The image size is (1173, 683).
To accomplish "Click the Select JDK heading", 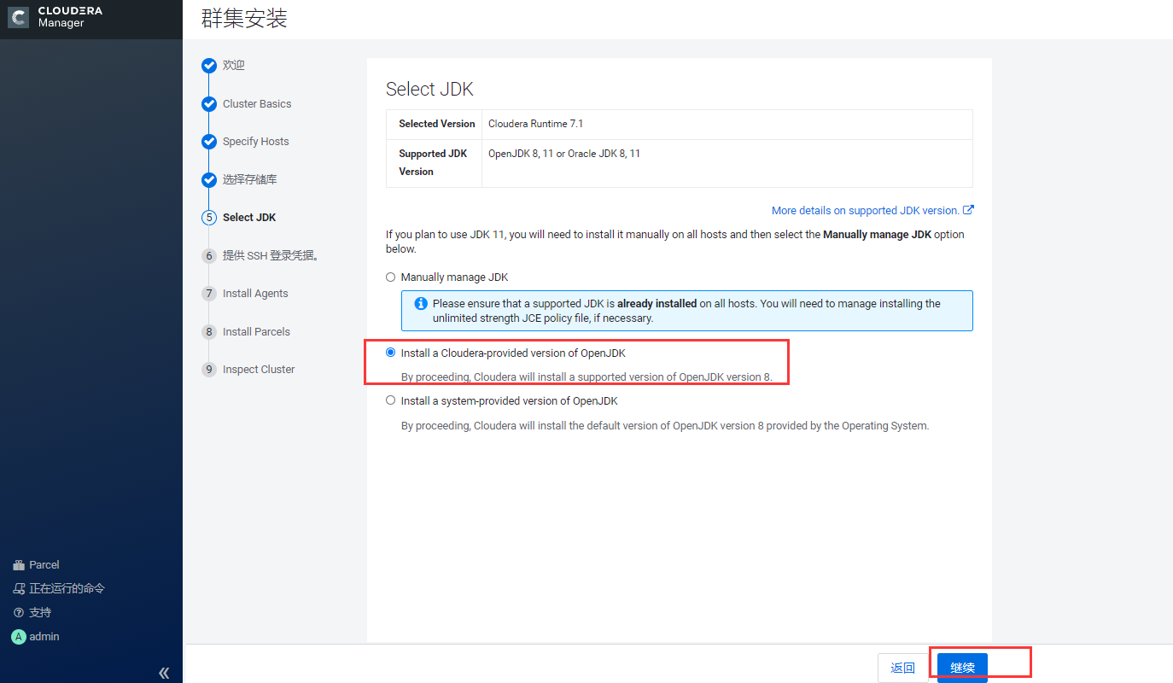I will point(429,89).
